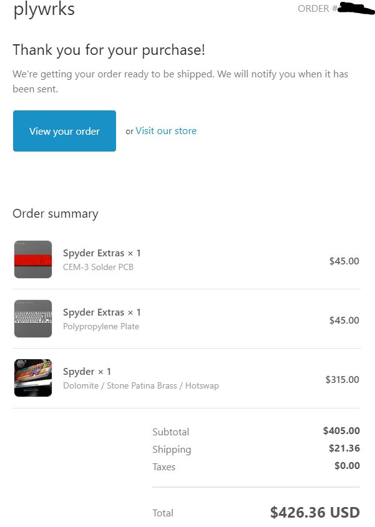Viewport: 375px width, 527px height.
Task: Click the Order summary heading
Action: tap(56, 214)
